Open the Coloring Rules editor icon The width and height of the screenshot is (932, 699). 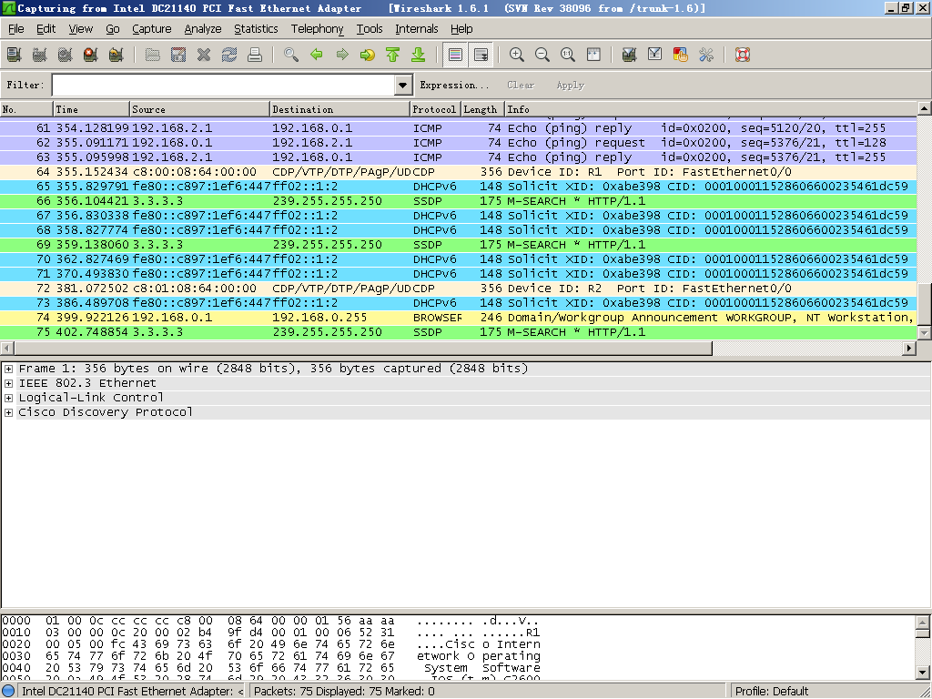(681, 55)
